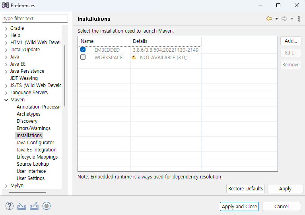Viewport: 305px width, 215px height.
Task: Open the forward history dropdown arrow
Action: pyautogui.click(x=291, y=19)
